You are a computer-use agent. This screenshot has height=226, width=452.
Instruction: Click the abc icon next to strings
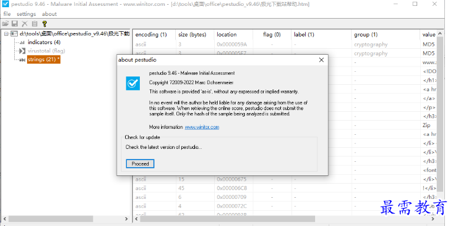pos(22,60)
